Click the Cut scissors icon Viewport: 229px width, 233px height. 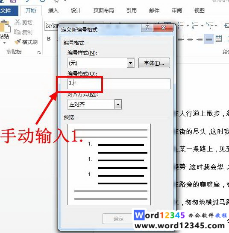click(17, 22)
